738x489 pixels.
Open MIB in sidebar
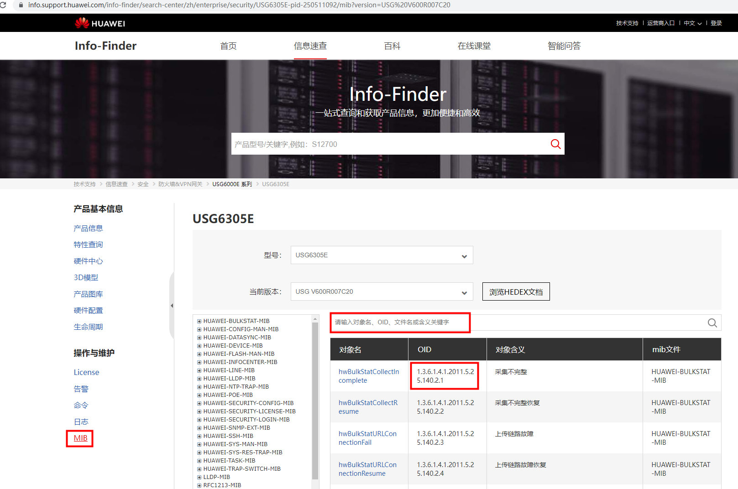point(80,438)
